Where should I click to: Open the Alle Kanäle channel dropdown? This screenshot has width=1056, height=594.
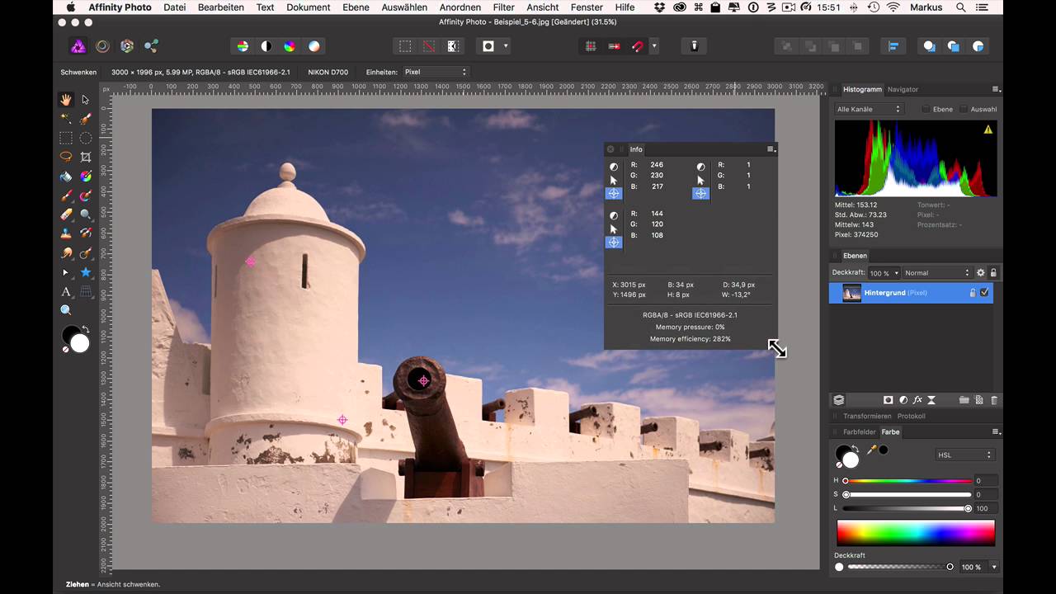tap(869, 109)
